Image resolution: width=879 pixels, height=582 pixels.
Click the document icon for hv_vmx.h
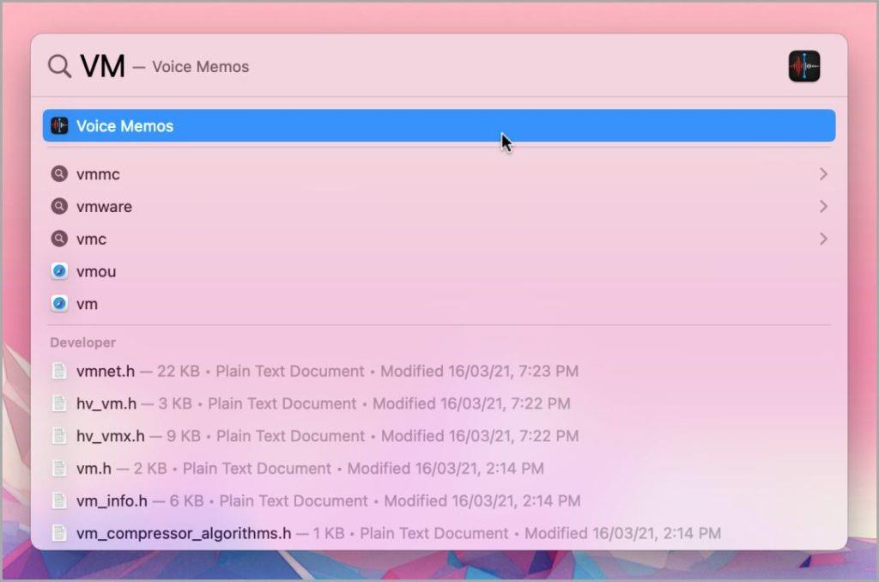(x=59, y=436)
